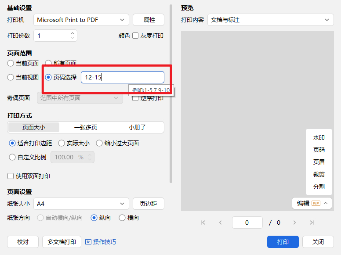This screenshot has width=341, height=255.
Task: Open the 奇偶页面 dropdown
Action: pos(80,98)
